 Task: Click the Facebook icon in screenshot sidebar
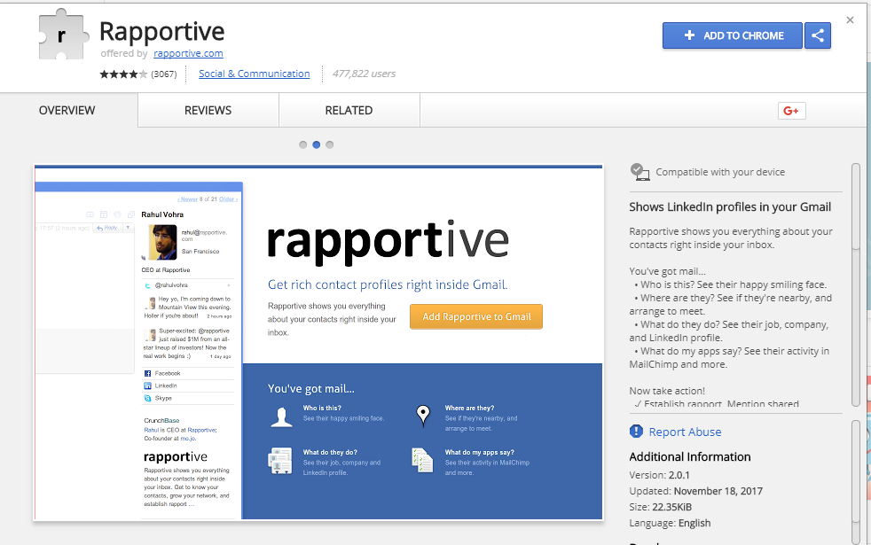[148, 373]
